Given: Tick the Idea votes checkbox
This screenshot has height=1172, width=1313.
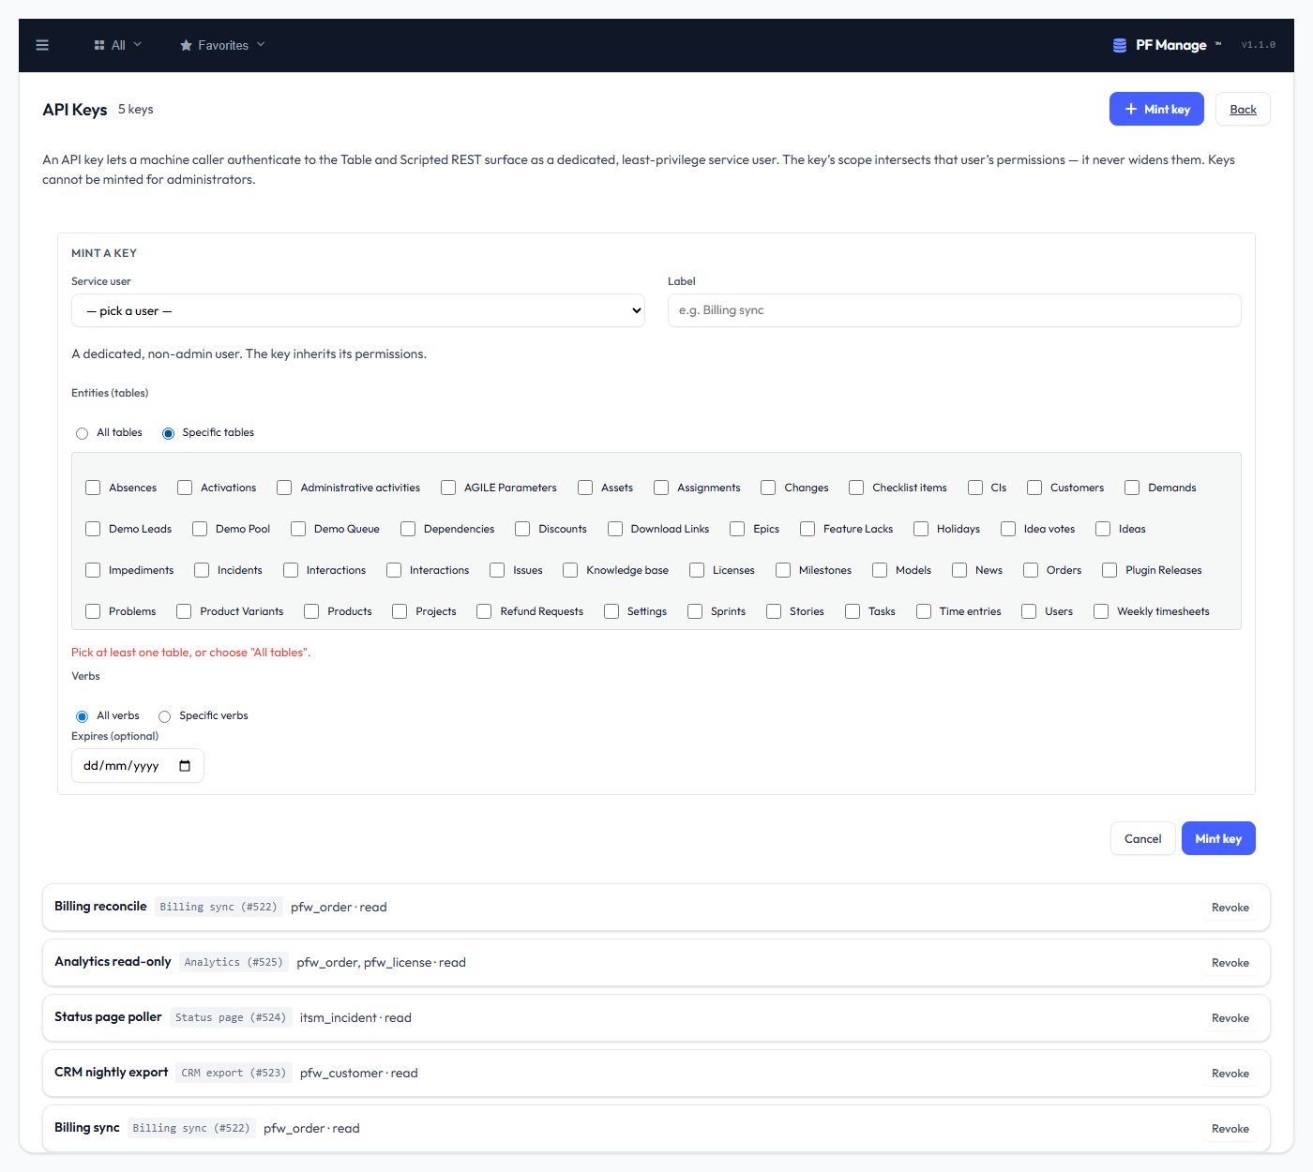Looking at the screenshot, I should click(x=1008, y=529).
